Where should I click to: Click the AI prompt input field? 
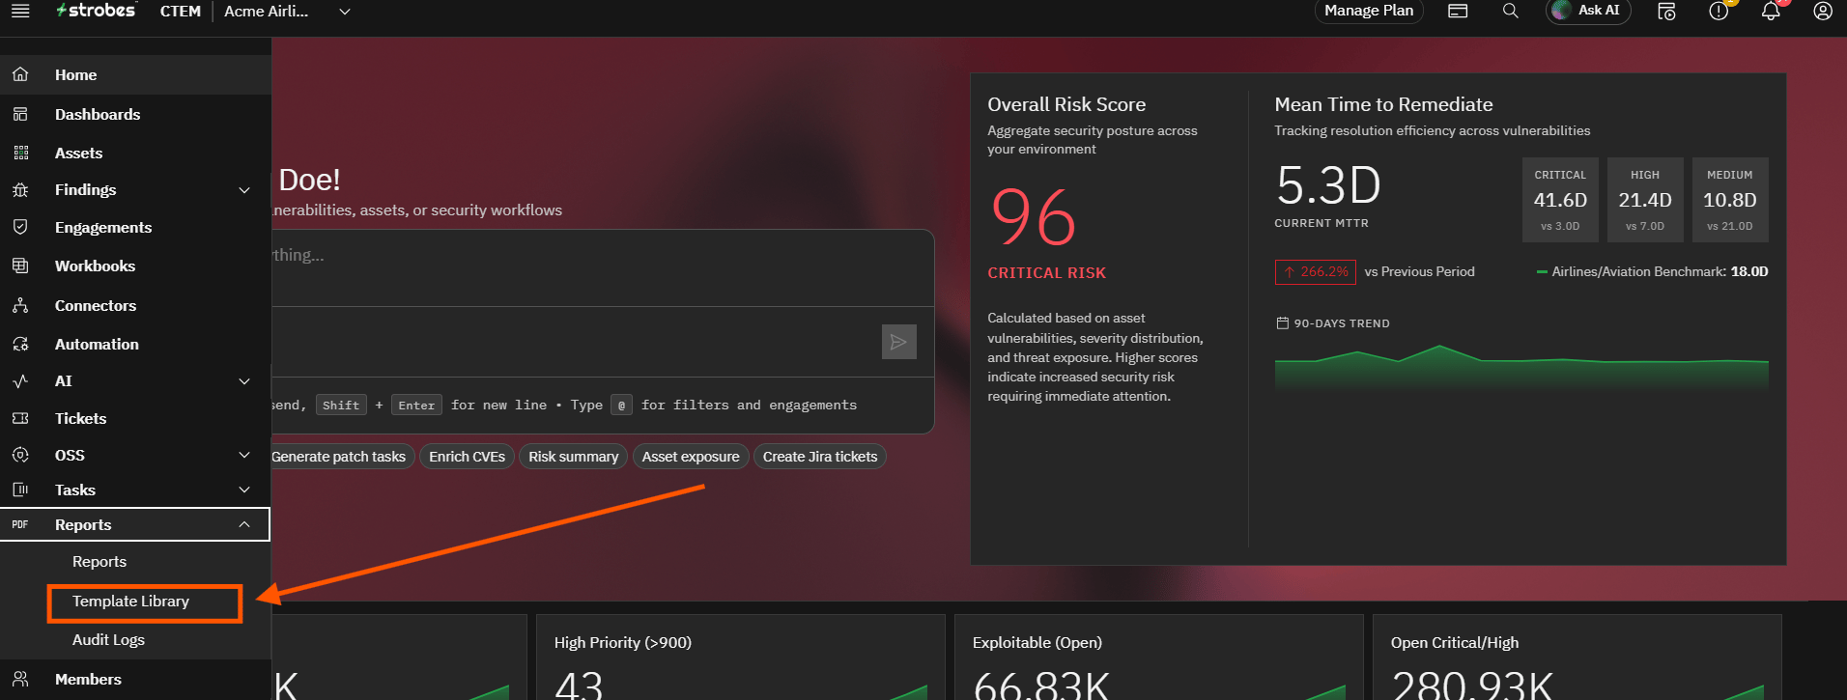click(x=602, y=267)
